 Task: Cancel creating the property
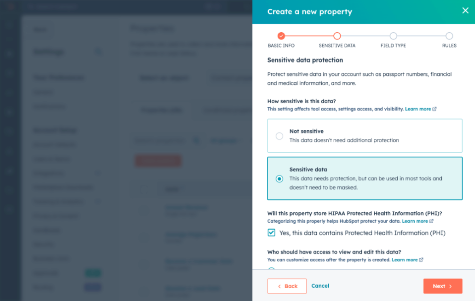pyautogui.click(x=320, y=286)
